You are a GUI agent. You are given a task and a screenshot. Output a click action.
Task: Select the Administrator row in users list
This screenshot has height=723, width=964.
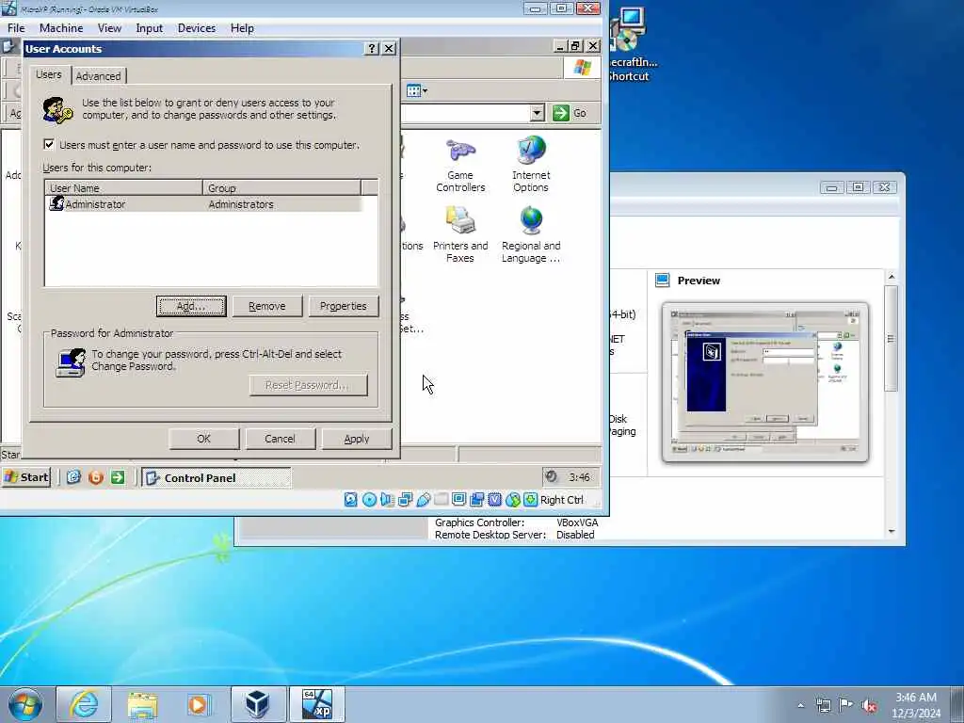pos(205,204)
